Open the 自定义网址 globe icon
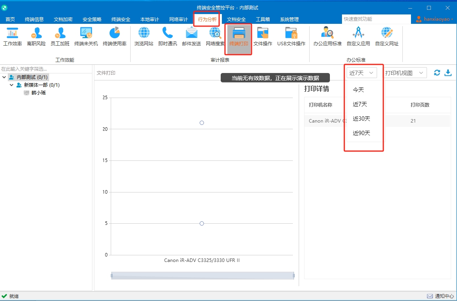Viewport: 457px width, 301px height. (x=387, y=36)
